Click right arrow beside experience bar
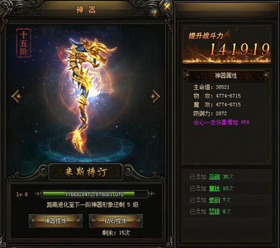 152,194
